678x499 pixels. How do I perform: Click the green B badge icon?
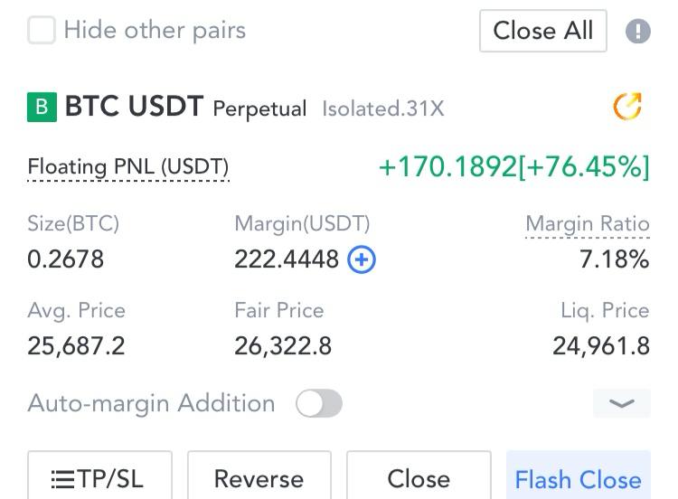point(42,108)
